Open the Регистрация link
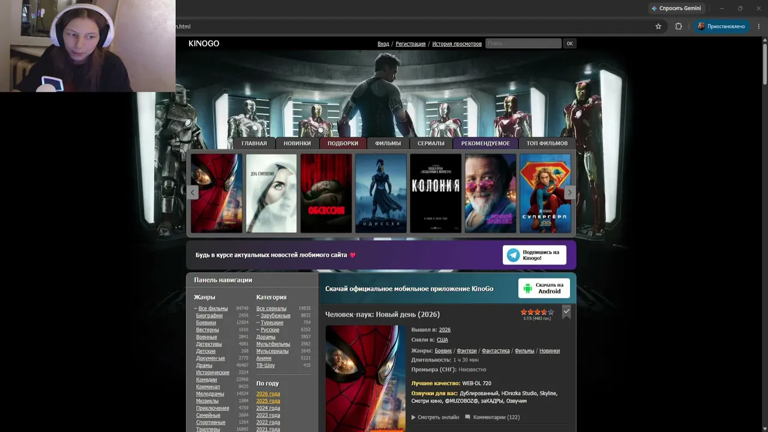The height and width of the screenshot is (432, 768). pyautogui.click(x=410, y=44)
